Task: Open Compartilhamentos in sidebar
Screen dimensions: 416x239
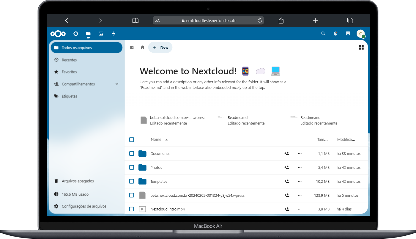Action: 78,84
